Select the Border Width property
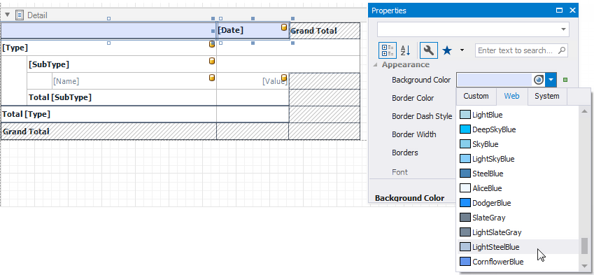This screenshot has height=275, width=594. pyautogui.click(x=413, y=134)
